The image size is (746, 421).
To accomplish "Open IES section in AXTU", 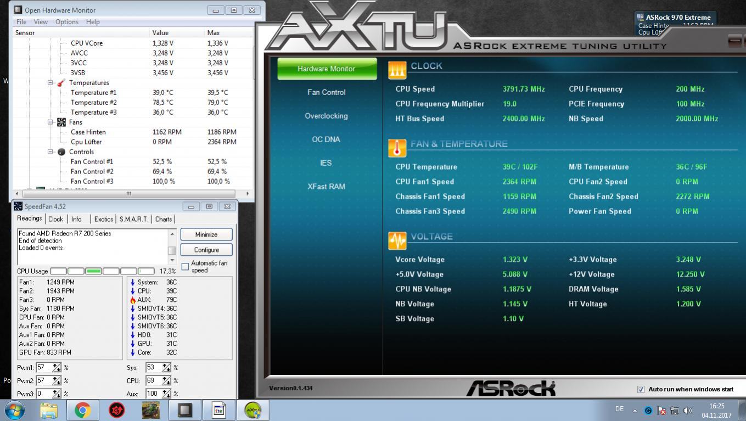I will 326,163.
